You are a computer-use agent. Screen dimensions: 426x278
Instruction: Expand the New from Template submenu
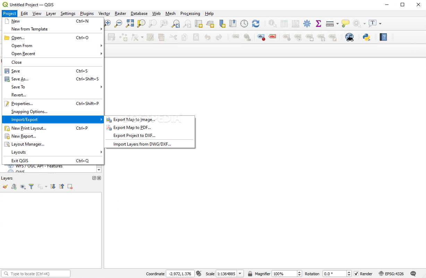(53, 29)
